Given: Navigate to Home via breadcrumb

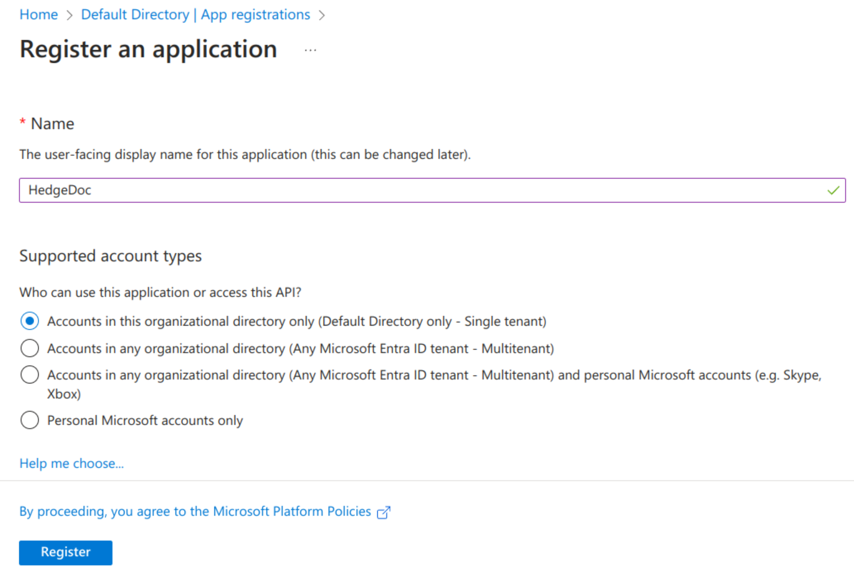Looking at the screenshot, I should pos(38,14).
